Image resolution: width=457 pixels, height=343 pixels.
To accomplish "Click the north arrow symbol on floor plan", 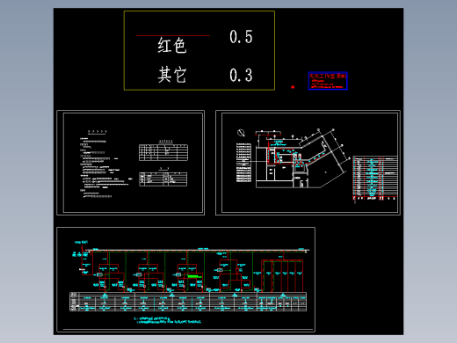I will [241, 133].
